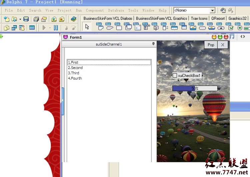Select list item 1.First
This screenshot has height=177, width=250.
(x=109, y=62)
